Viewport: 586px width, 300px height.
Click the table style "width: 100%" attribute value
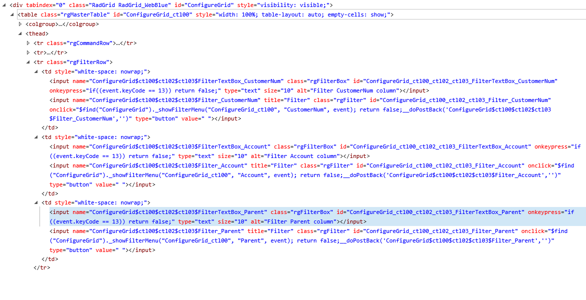point(304,14)
